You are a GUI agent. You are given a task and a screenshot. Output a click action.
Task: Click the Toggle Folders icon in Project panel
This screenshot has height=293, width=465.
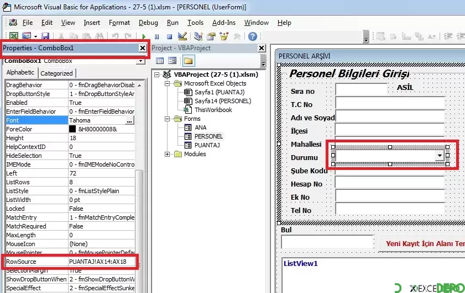[188, 61]
